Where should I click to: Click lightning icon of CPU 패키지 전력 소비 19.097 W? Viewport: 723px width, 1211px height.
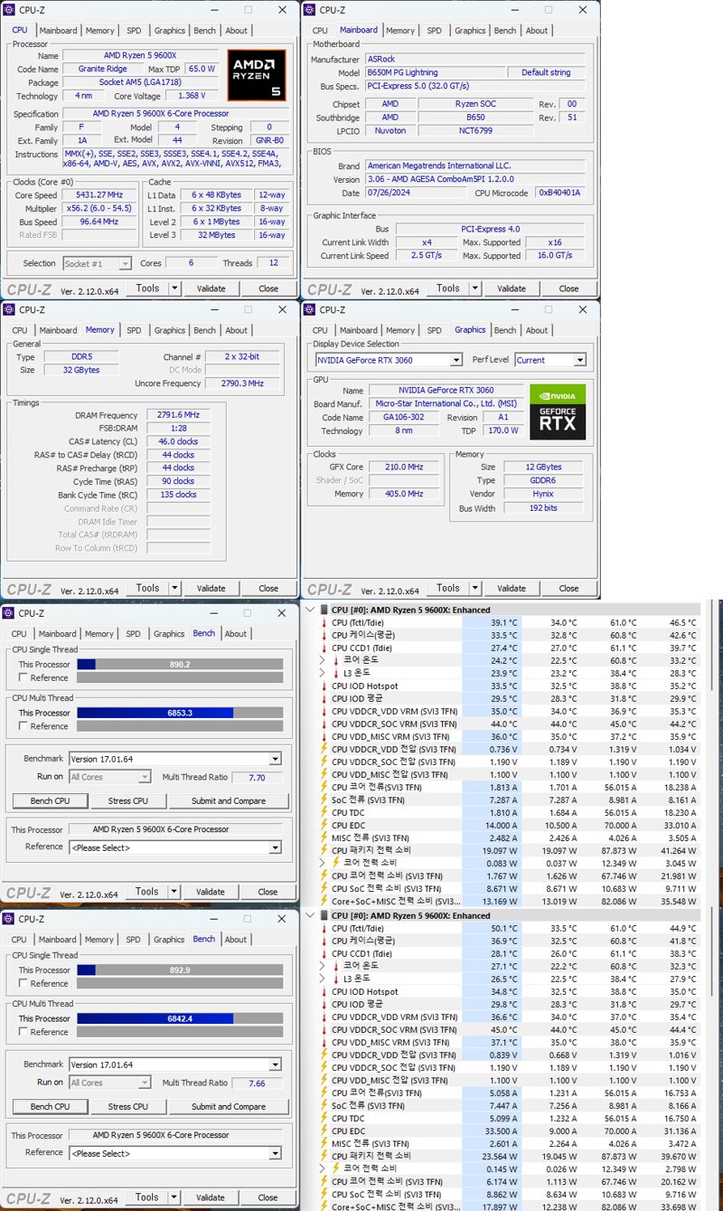(x=324, y=850)
